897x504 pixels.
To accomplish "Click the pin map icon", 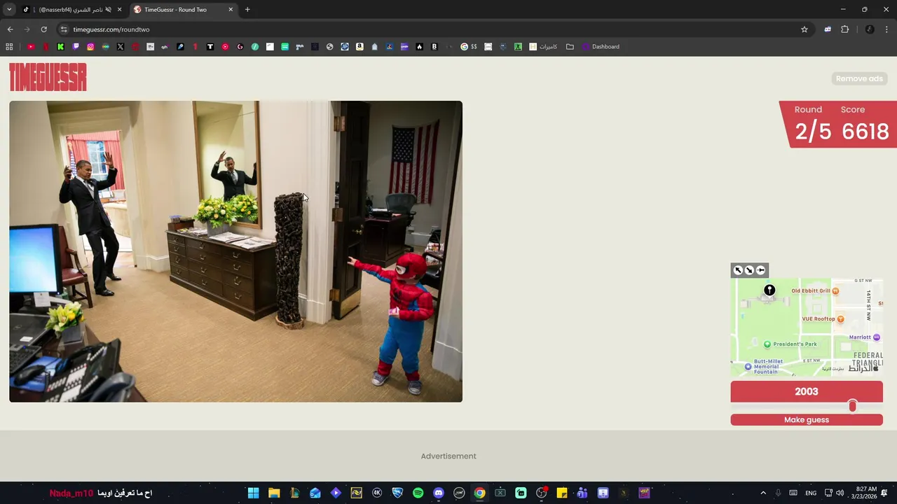I will [760, 270].
